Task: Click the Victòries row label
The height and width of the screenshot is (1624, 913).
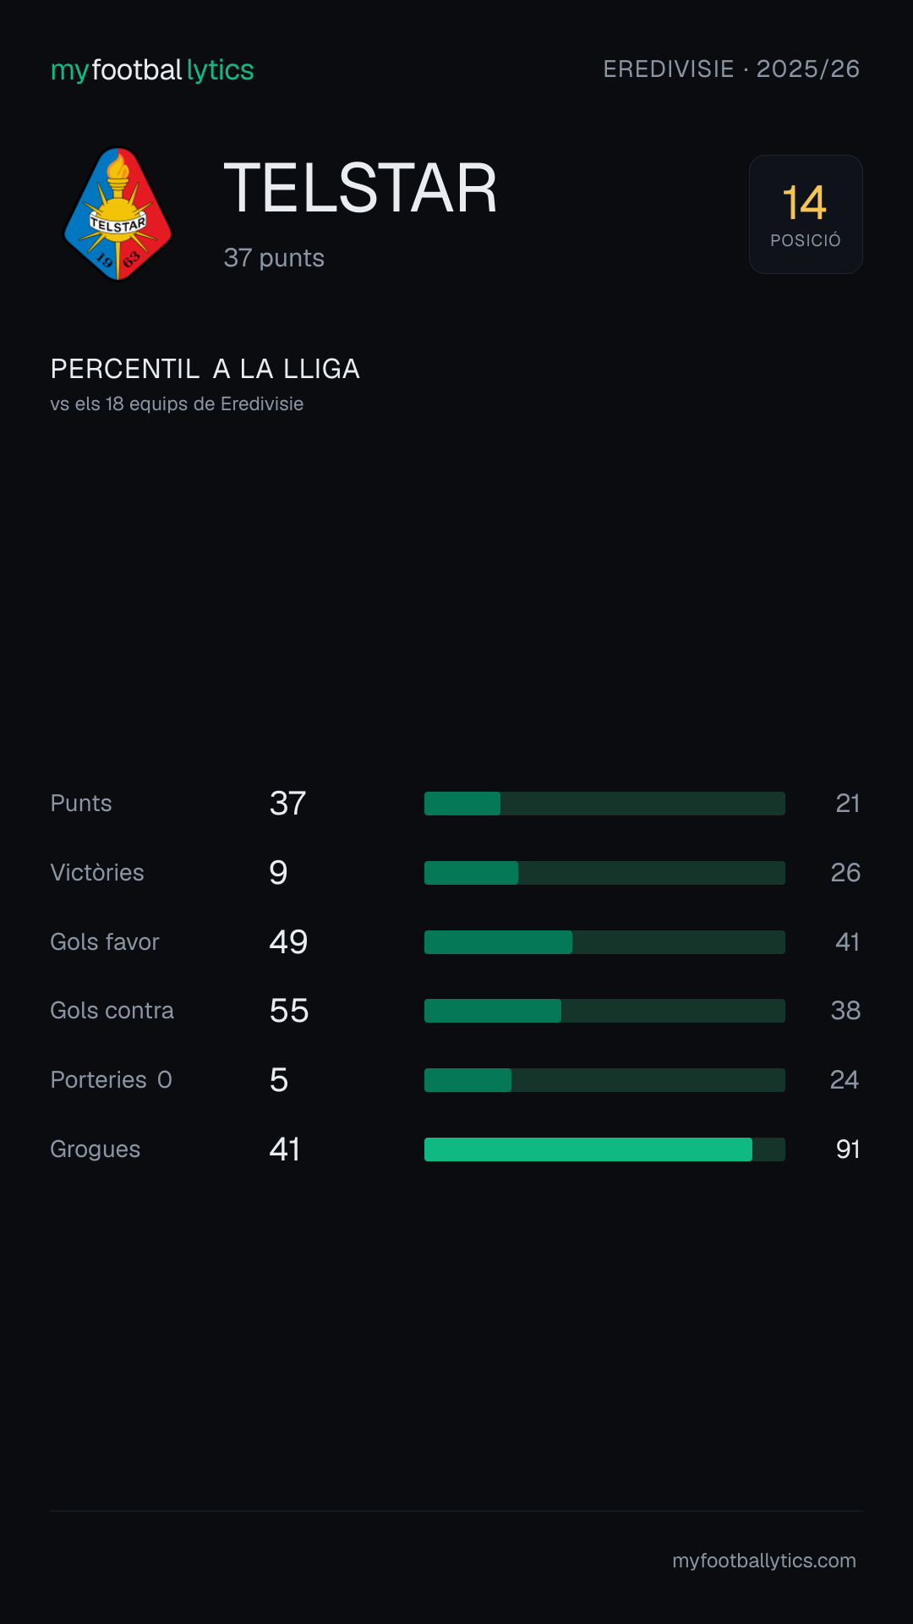Action: pyautogui.click(x=97, y=872)
